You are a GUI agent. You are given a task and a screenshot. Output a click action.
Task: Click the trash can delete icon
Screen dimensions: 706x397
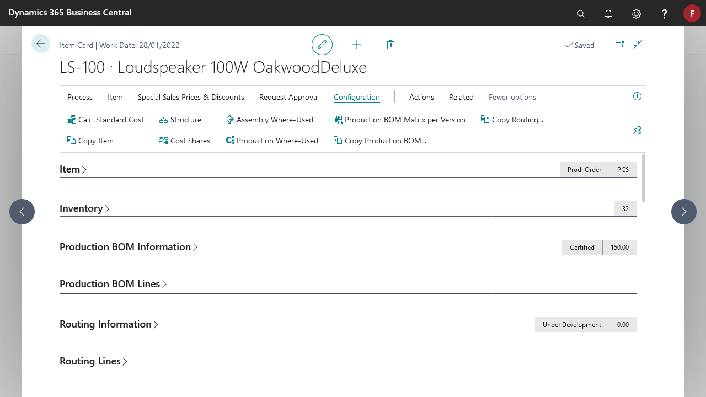pyautogui.click(x=390, y=45)
